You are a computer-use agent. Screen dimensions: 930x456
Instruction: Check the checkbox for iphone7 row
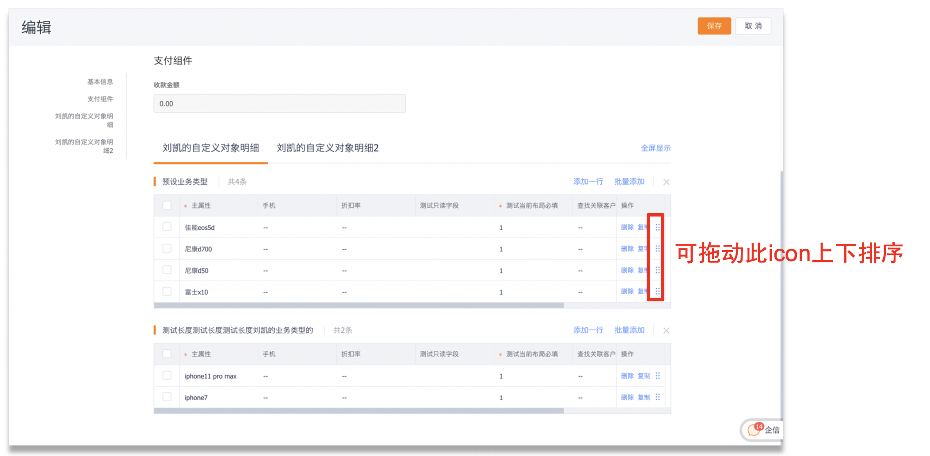coord(167,397)
